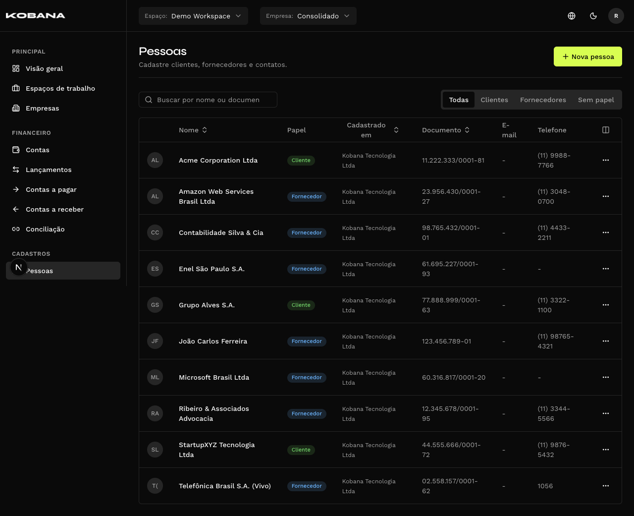Click phone number 1056 in Telefônica row
Image resolution: width=634 pixels, height=516 pixels.
coord(545,486)
